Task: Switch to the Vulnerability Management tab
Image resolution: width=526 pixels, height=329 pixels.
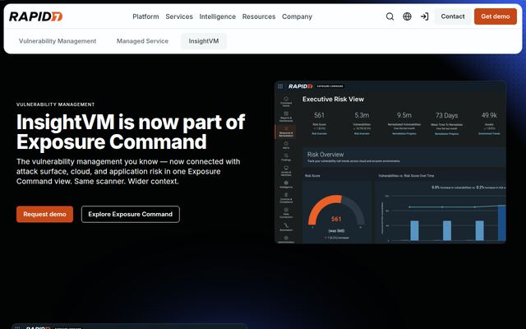Action: [x=58, y=41]
